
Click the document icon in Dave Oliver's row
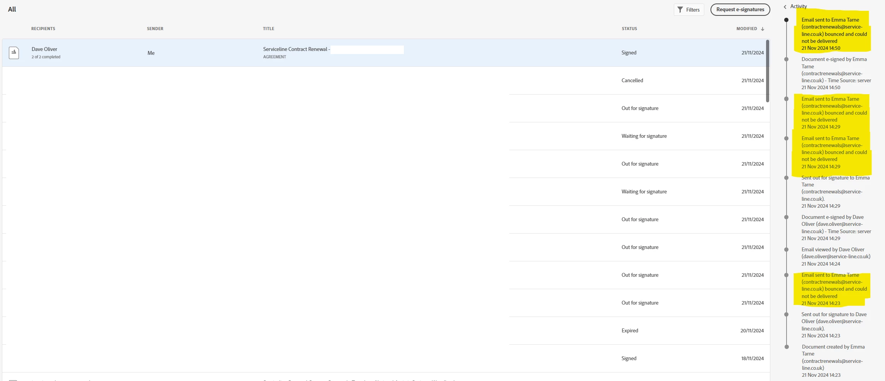(14, 52)
